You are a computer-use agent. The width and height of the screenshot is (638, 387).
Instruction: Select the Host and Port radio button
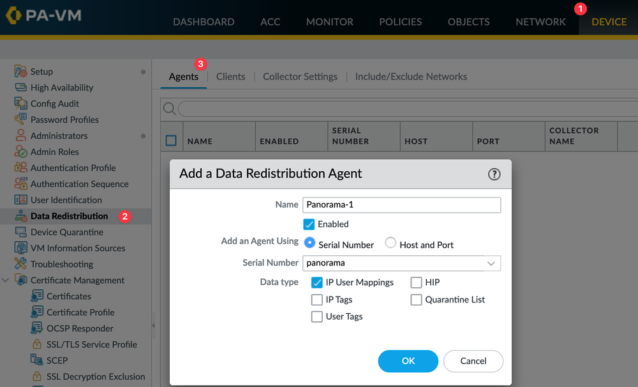pyautogui.click(x=389, y=243)
